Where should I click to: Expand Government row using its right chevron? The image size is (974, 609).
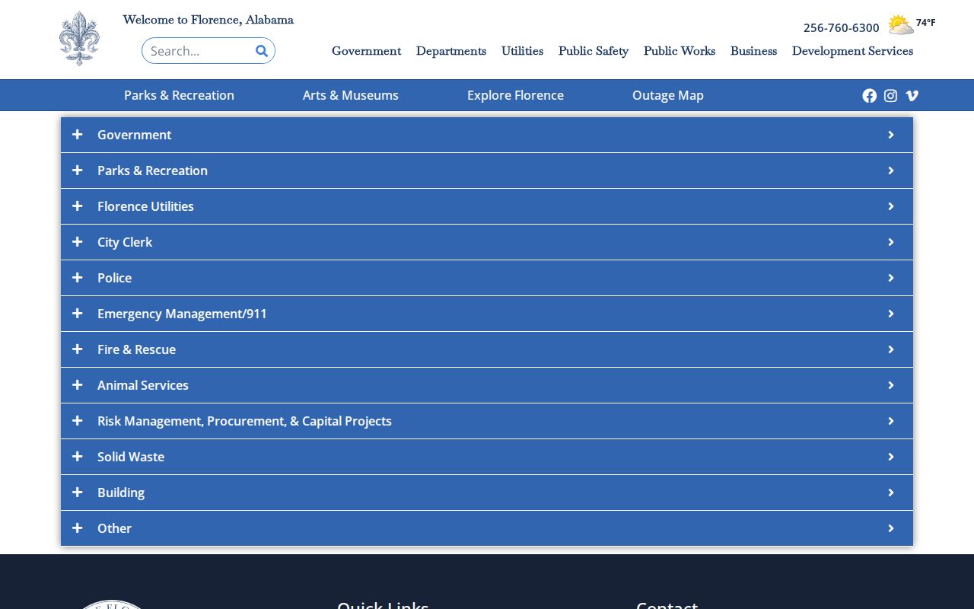pyautogui.click(x=890, y=135)
